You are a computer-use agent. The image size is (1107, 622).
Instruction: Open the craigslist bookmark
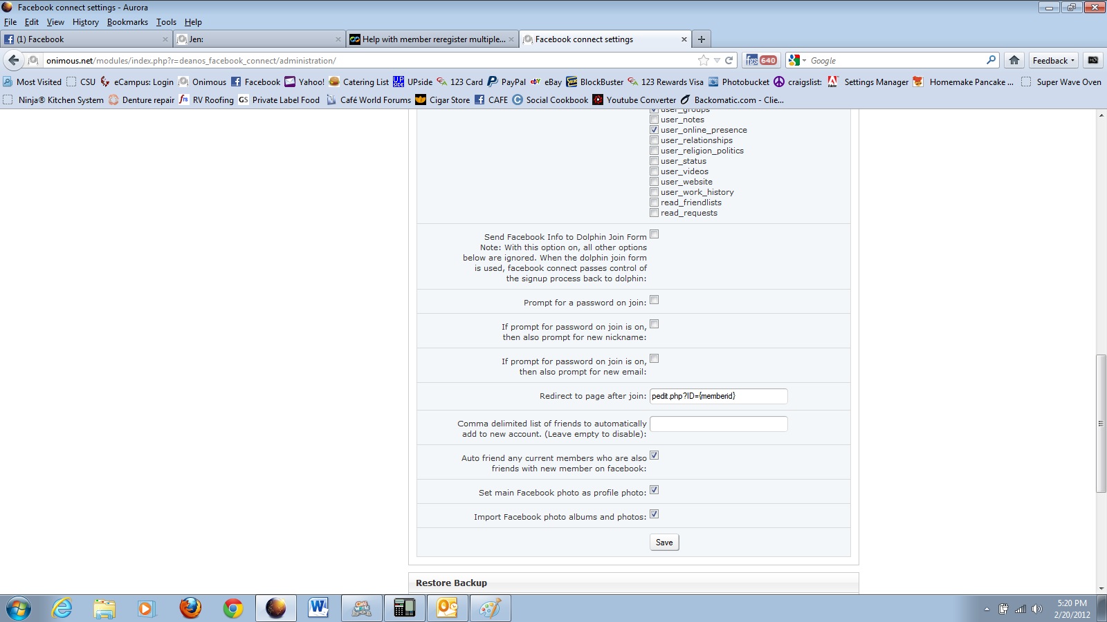point(798,82)
